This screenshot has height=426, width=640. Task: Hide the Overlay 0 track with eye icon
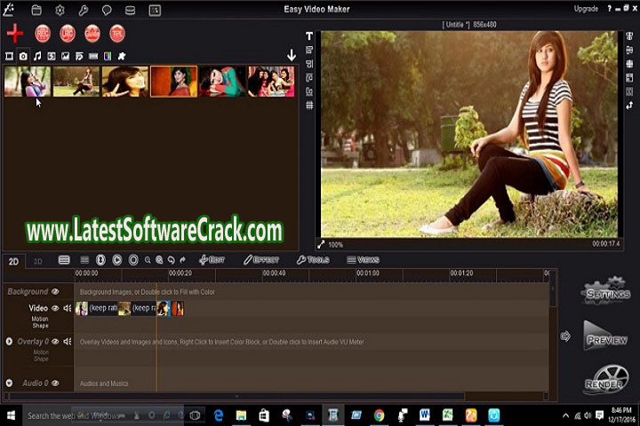pos(55,341)
